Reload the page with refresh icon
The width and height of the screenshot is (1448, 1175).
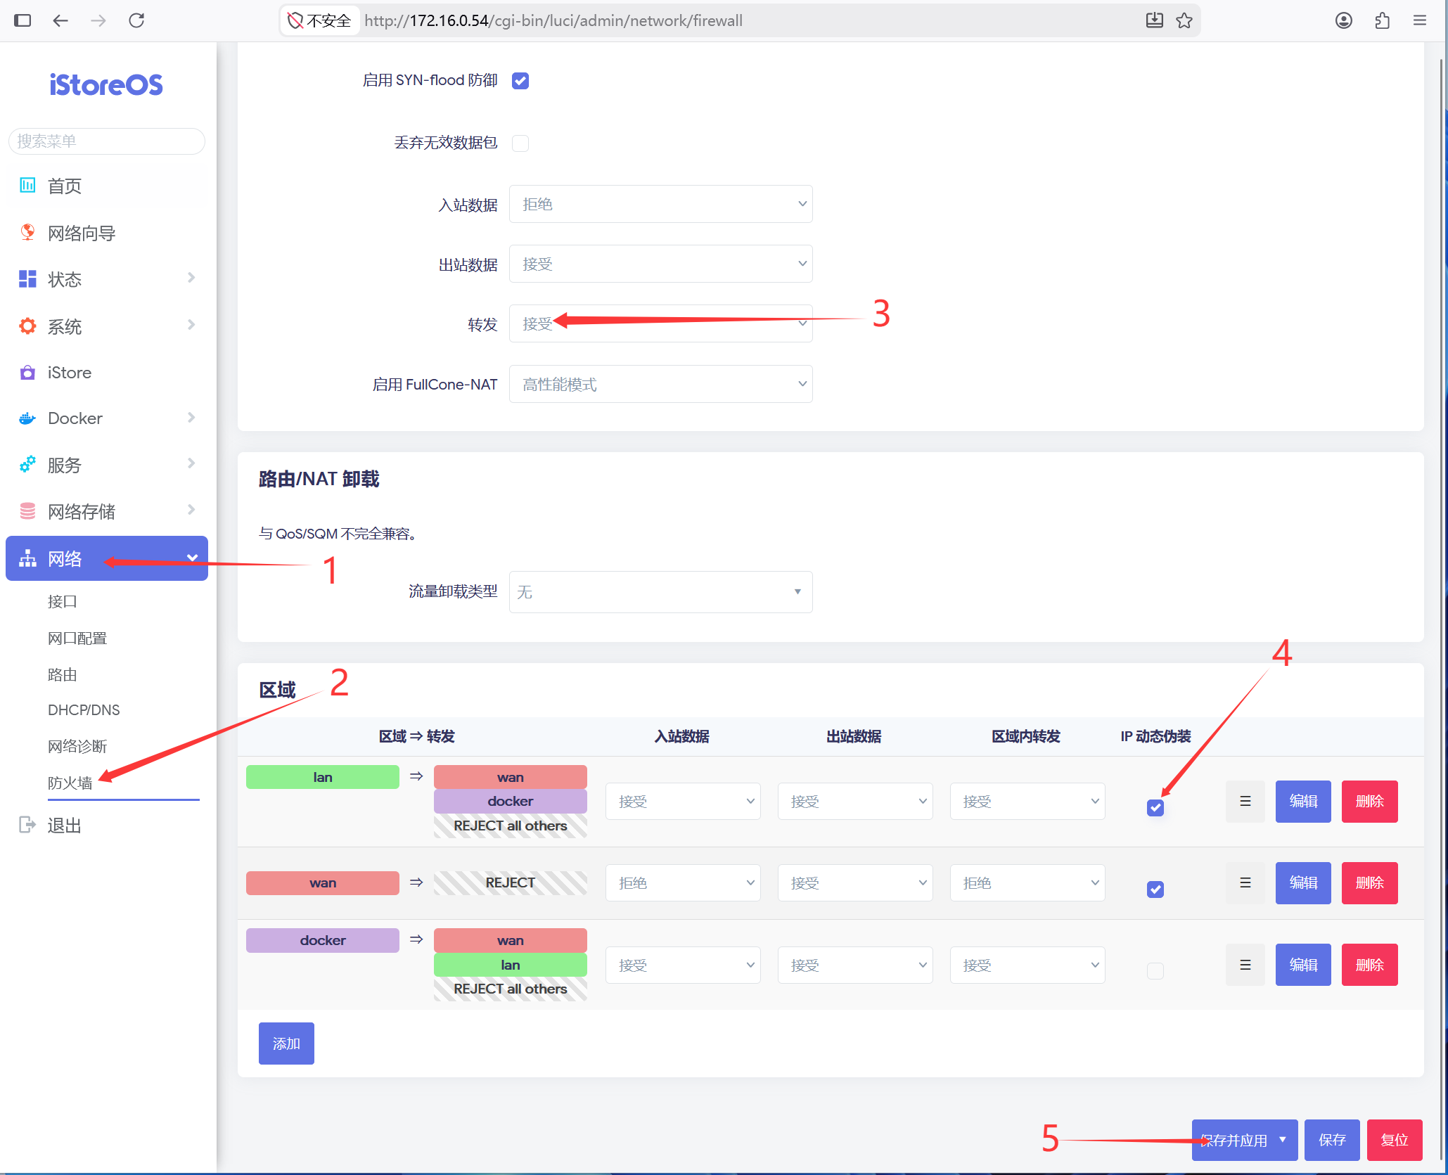pyautogui.click(x=136, y=20)
